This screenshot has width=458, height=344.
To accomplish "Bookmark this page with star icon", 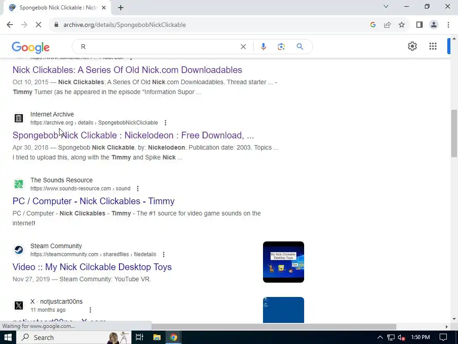I will pos(402,25).
